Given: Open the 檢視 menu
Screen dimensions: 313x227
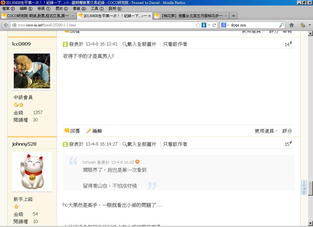Looking at the screenshot, I should pyautogui.click(x=44, y=9).
